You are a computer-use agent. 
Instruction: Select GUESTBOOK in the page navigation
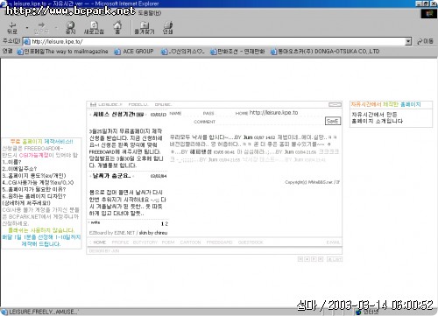(251, 242)
